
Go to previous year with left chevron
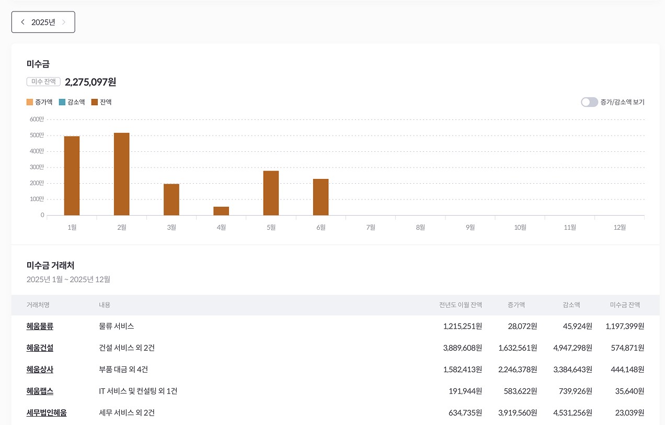point(22,22)
